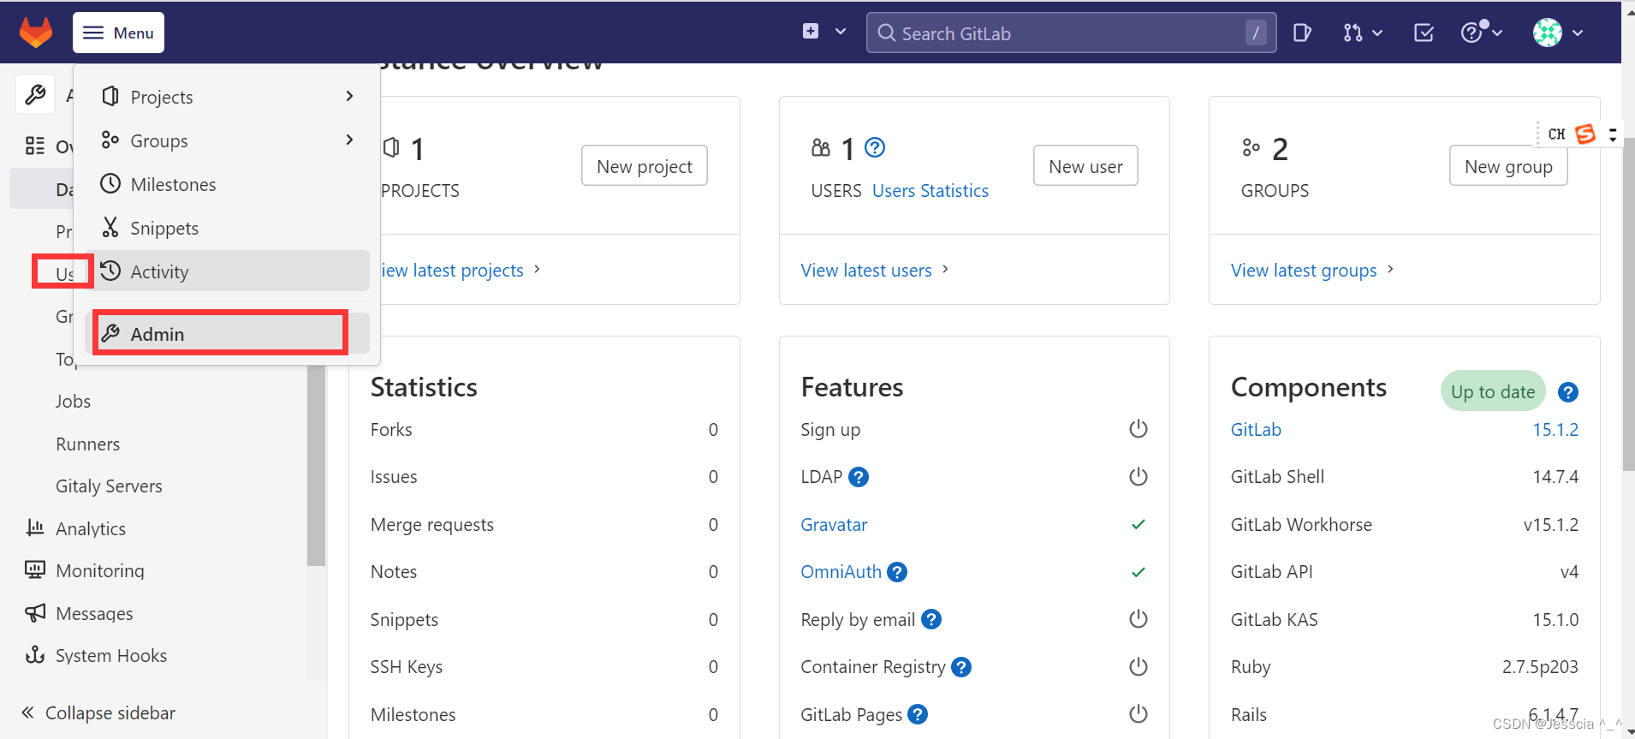Open Analytics in the sidebar
Image resolution: width=1635 pixels, height=739 pixels.
pos(91,528)
